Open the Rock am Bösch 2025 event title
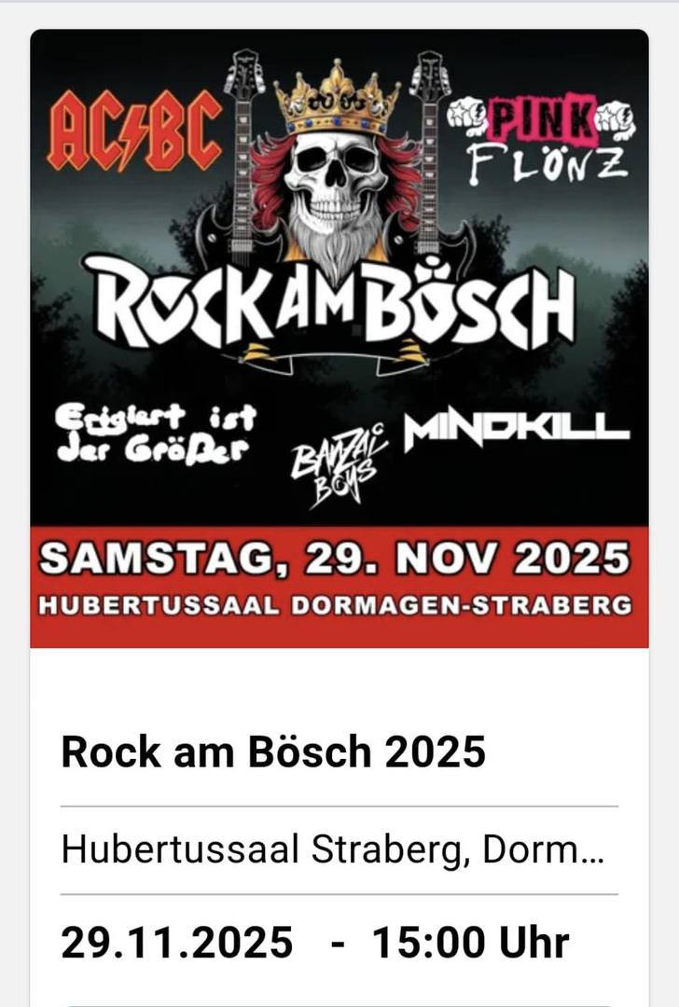Screen dimensions: 679x1007 (x=273, y=751)
